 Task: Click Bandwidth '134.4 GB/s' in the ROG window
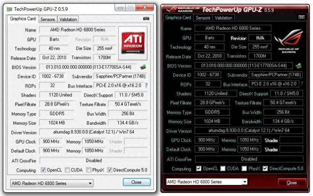click(283, 121)
